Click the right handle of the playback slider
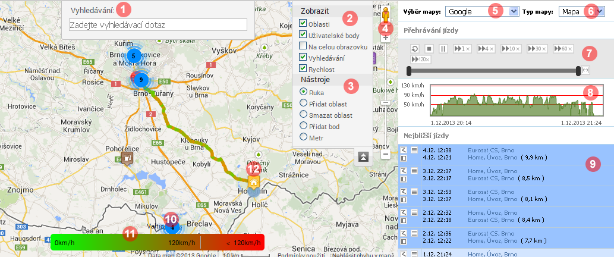Viewport: 614px width, 257px height. (578, 71)
